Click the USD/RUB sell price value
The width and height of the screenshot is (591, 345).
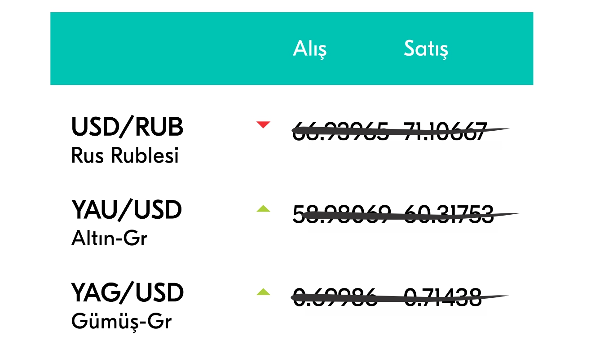[445, 132]
